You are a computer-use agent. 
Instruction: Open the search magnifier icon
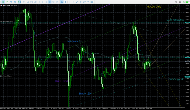pos(176,2)
